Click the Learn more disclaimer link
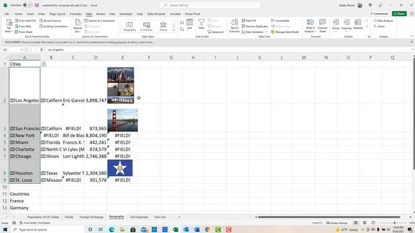This screenshot has height=233, width=415. 147,42
